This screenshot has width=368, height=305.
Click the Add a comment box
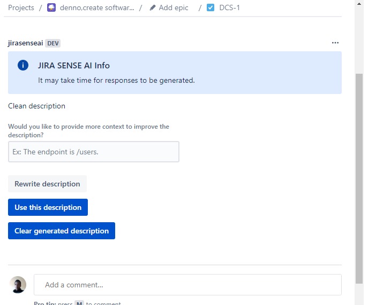pos(187,285)
